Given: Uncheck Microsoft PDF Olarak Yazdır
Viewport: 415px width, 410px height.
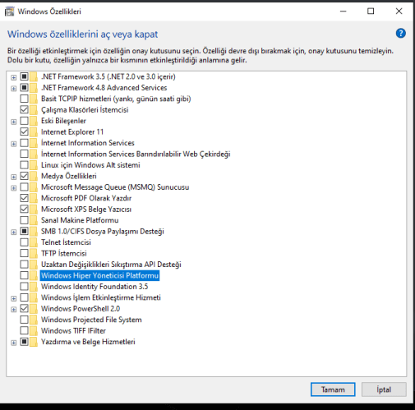Looking at the screenshot, I should pyautogui.click(x=24, y=198).
